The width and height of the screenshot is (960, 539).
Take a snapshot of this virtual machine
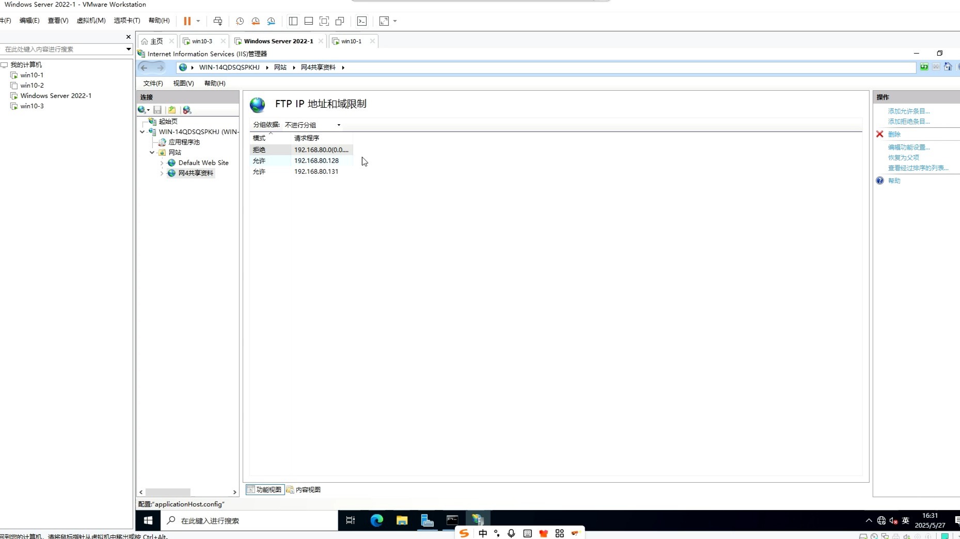pyautogui.click(x=240, y=21)
